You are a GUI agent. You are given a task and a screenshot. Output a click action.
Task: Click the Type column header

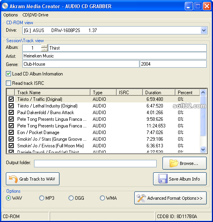click(x=103, y=93)
